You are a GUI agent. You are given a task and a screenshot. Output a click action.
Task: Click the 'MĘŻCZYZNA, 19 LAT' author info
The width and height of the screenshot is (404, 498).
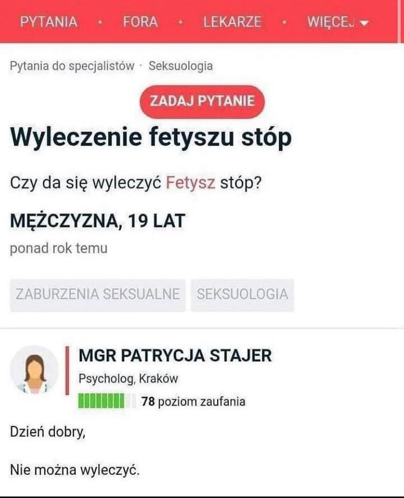click(x=97, y=221)
